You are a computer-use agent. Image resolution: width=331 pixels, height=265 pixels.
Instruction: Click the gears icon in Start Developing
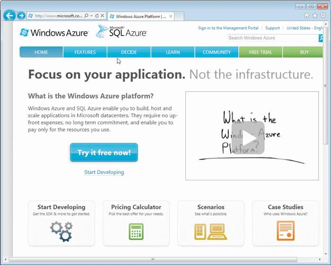point(61,231)
